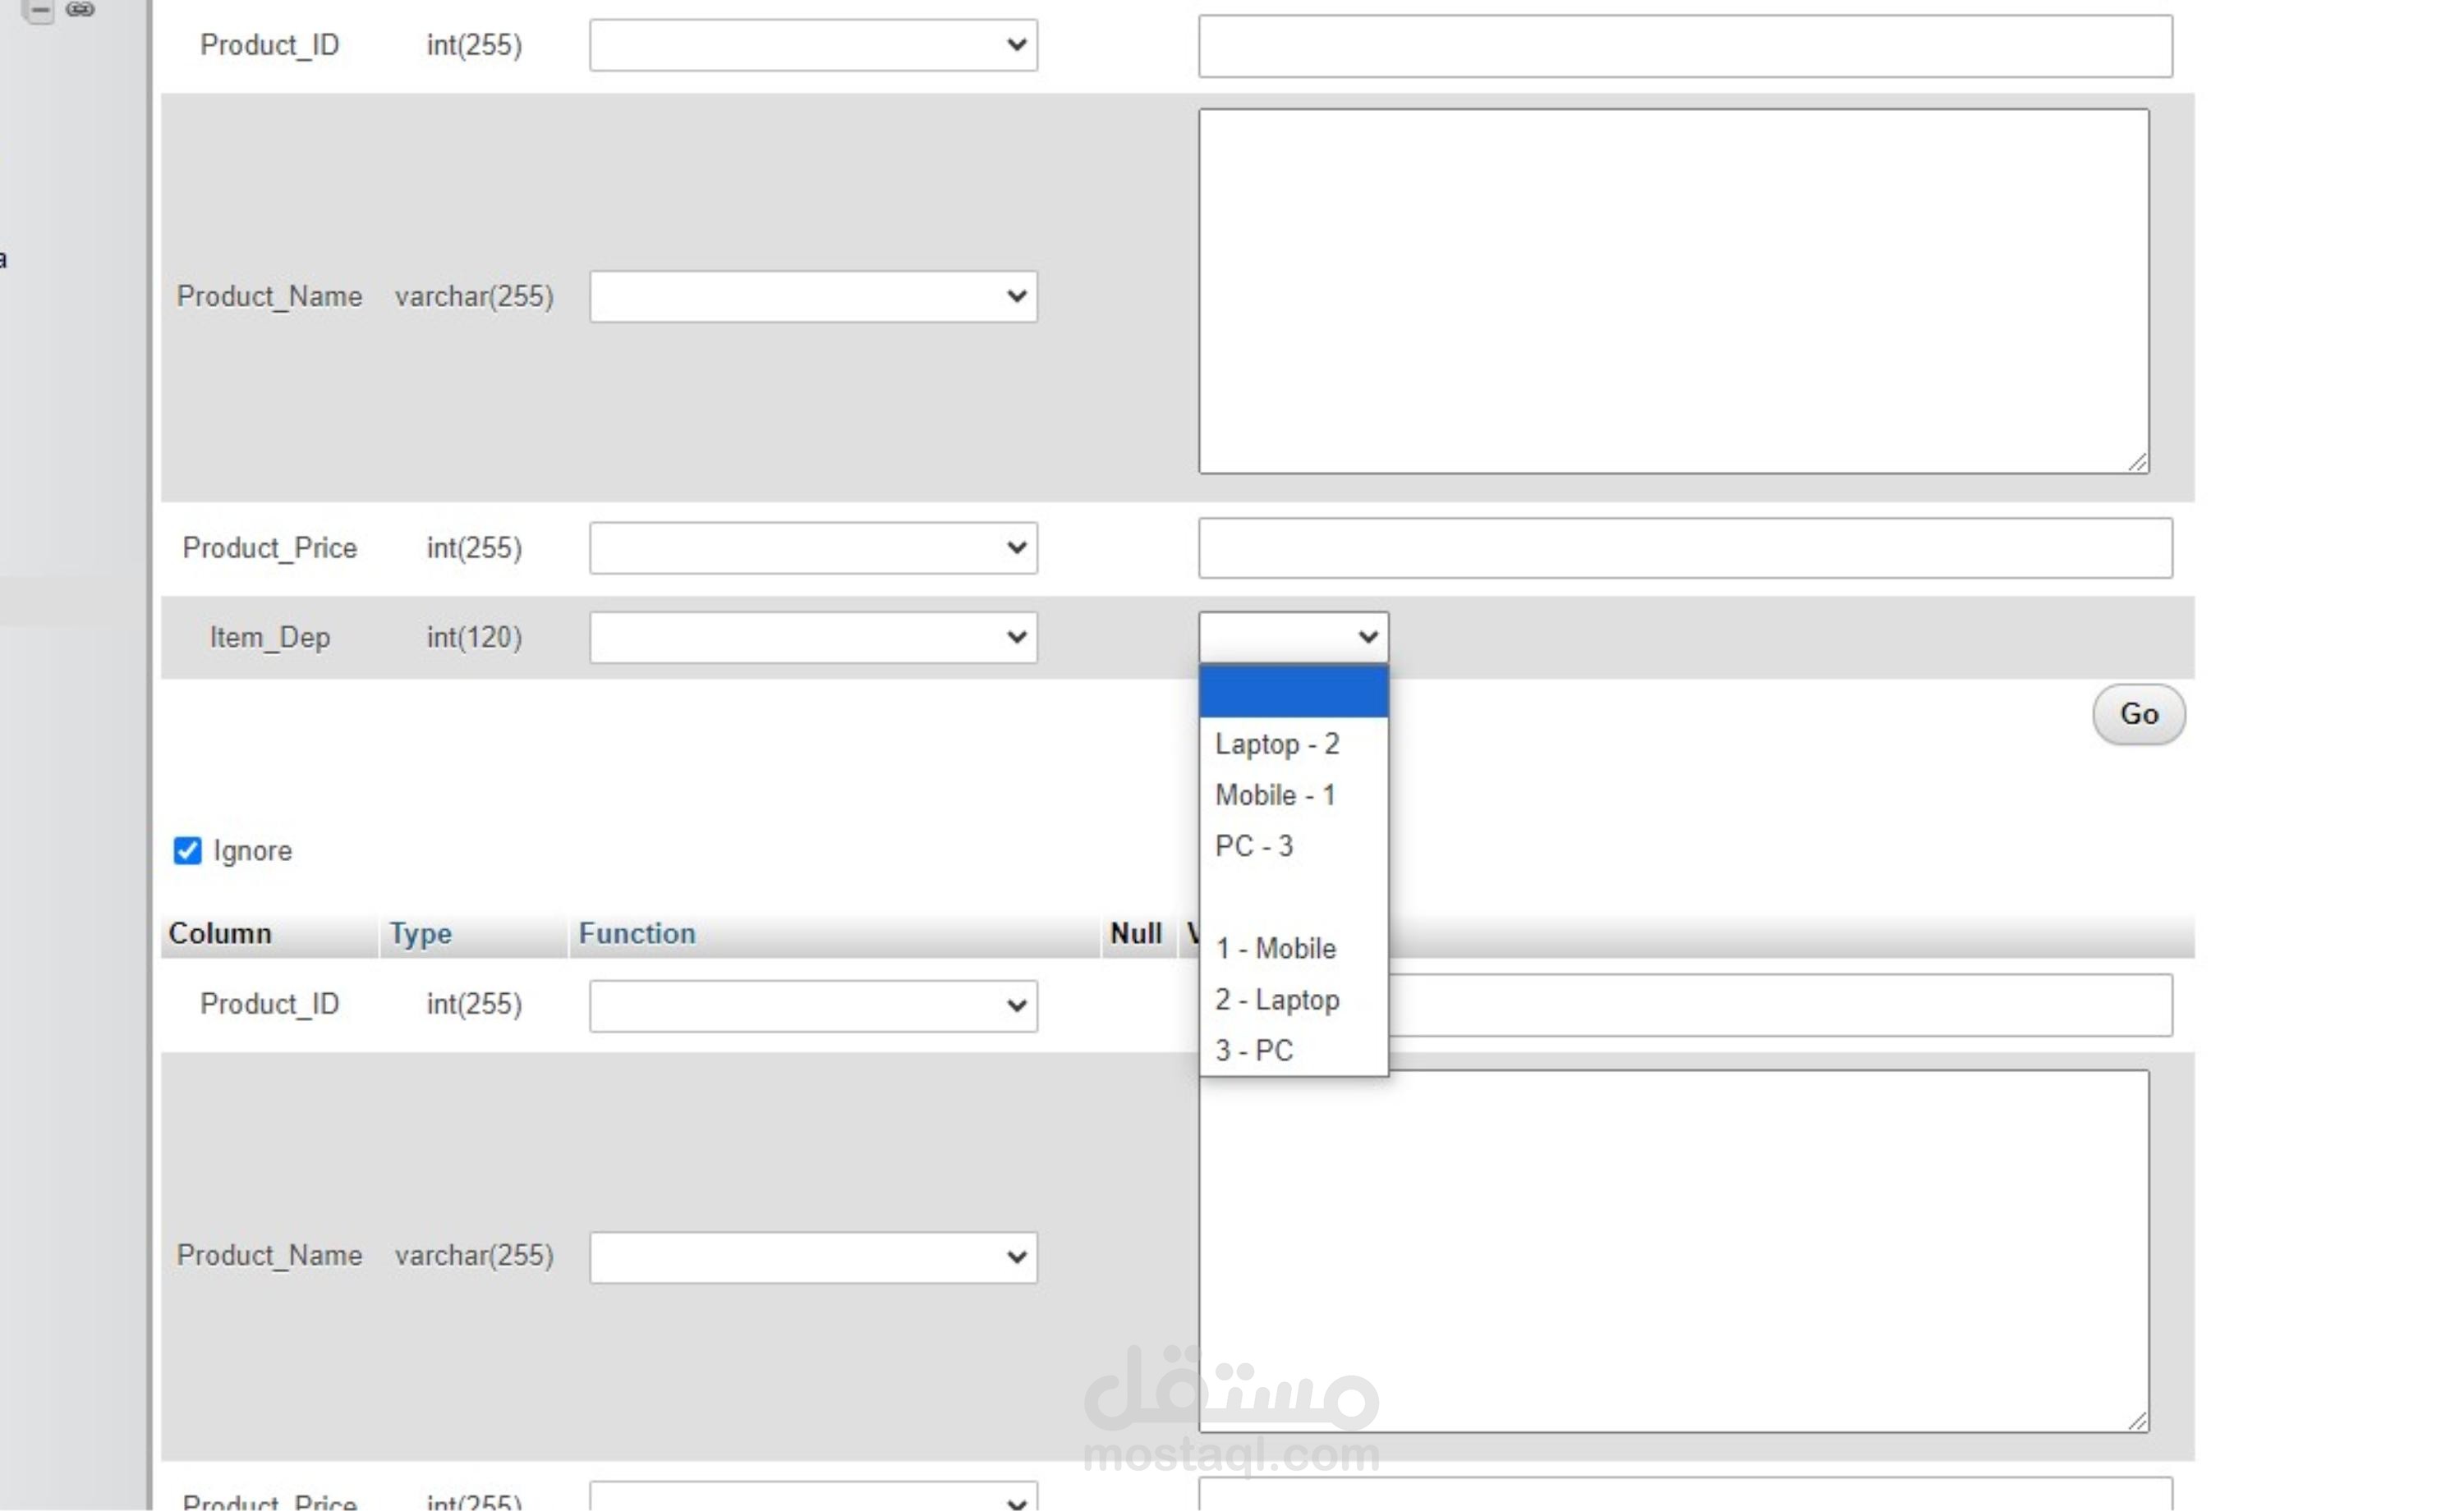Click the Function column header link
Screen dimensions: 2464x1511
tap(637, 933)
